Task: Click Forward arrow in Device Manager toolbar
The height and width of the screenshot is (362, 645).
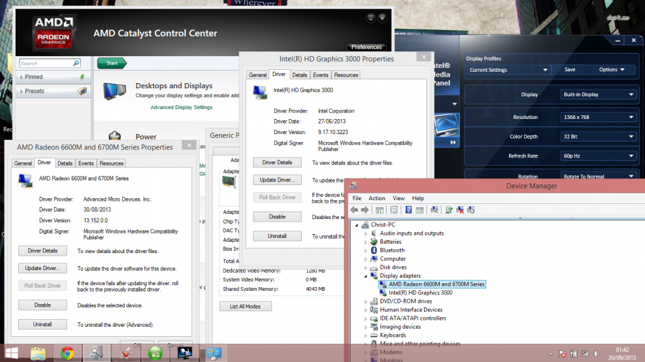Action: [365, 210]
